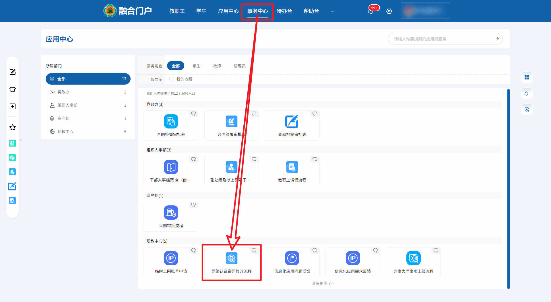551x302 pixels.
Task: Expand the more menu (···) in top navigation
Action: pos(332,11)
